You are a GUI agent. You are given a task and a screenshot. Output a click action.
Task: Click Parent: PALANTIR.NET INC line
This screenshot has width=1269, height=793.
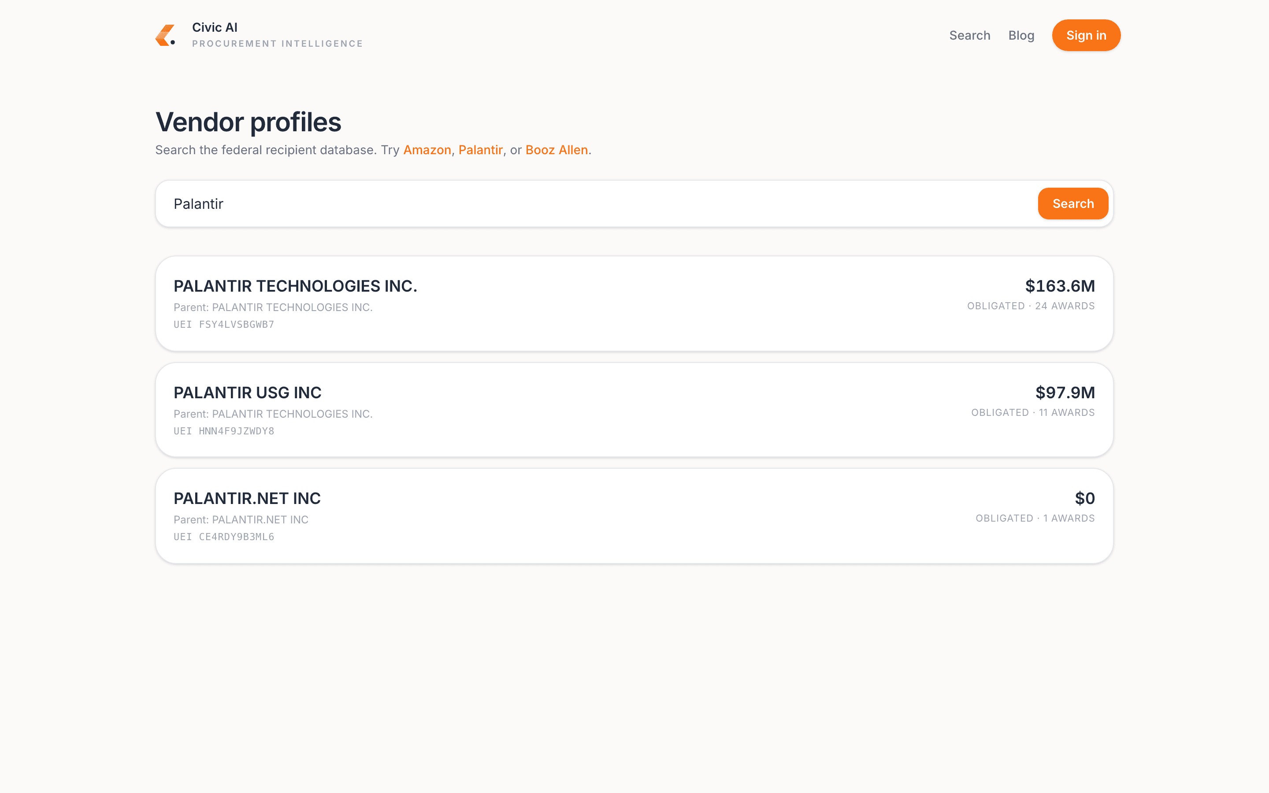[241, 520]
